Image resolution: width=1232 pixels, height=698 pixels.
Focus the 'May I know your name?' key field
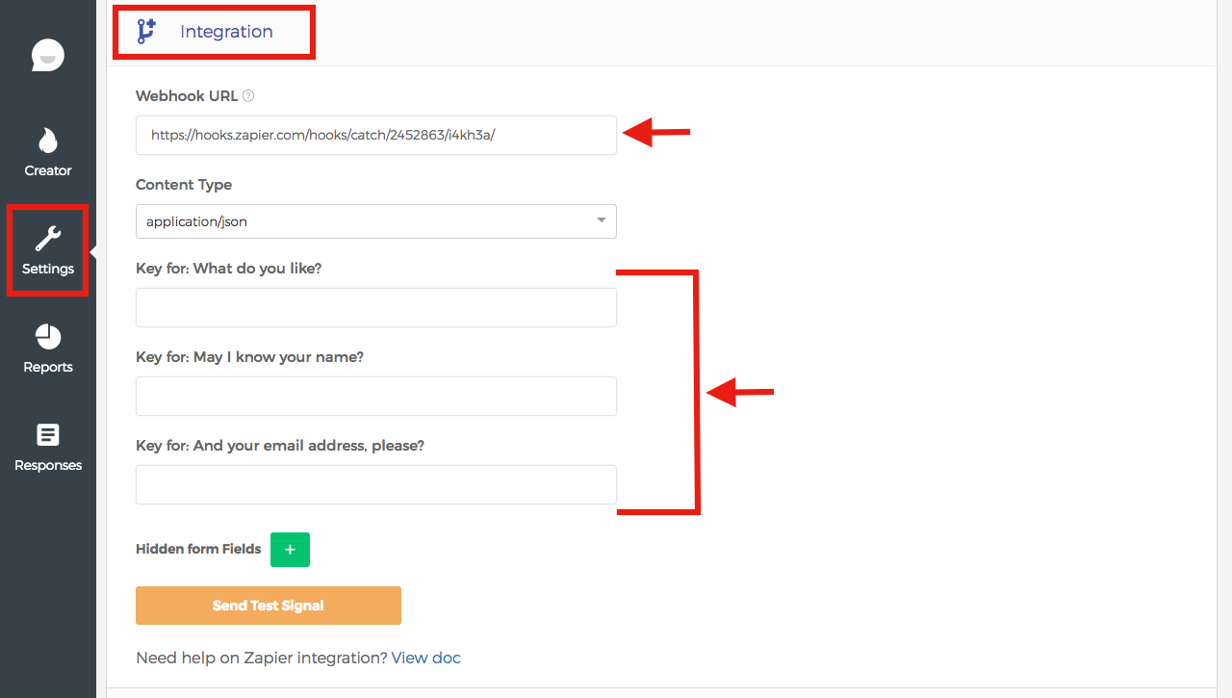point(376,396)
